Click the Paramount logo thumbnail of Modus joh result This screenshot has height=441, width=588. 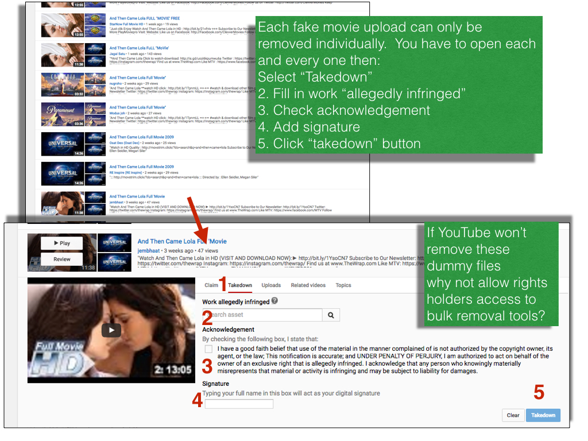point(63,114)
